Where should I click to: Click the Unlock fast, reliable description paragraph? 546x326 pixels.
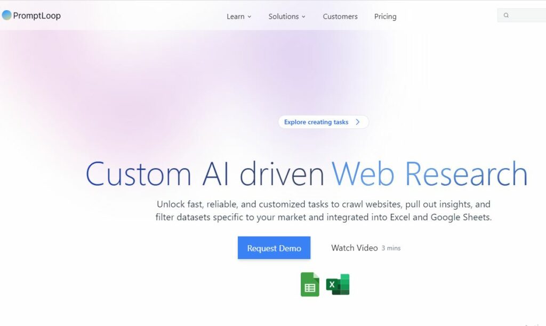(x=324, y=211)
